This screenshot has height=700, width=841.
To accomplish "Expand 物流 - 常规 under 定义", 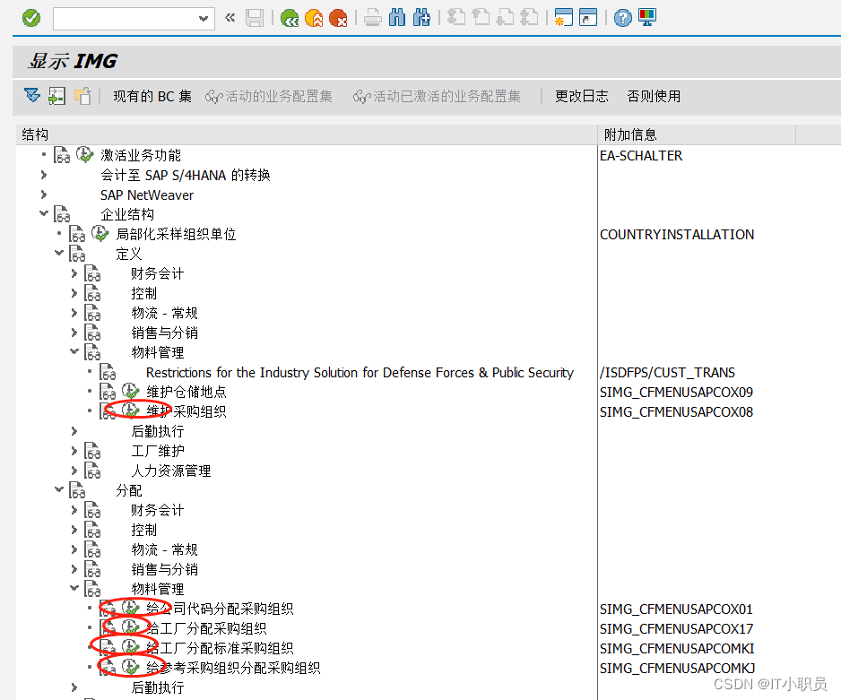I will (x=74, y=313).
